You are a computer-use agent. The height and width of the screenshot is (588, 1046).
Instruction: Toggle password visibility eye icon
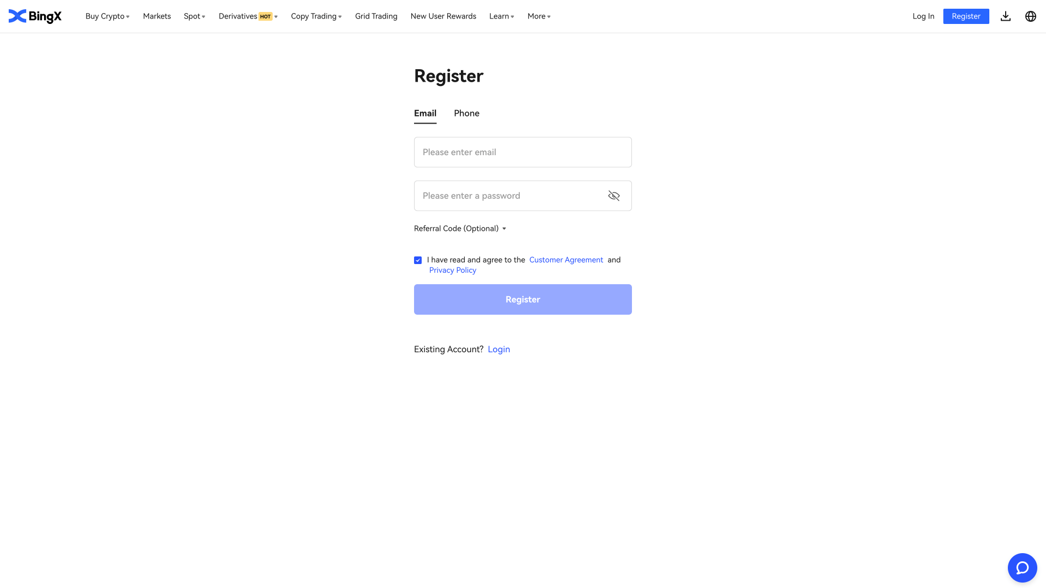coord(614,196)
